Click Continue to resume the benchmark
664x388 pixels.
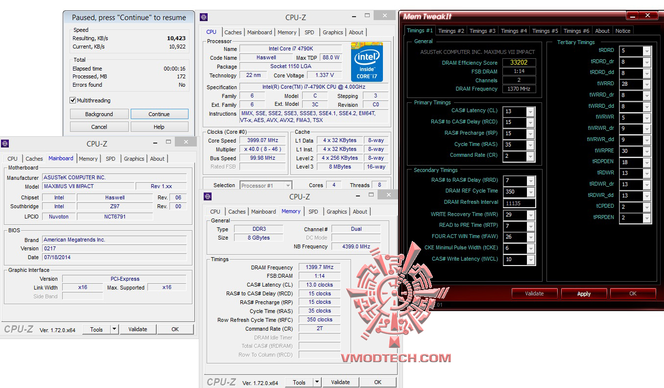pyautogui.click(x=159, y=114)
